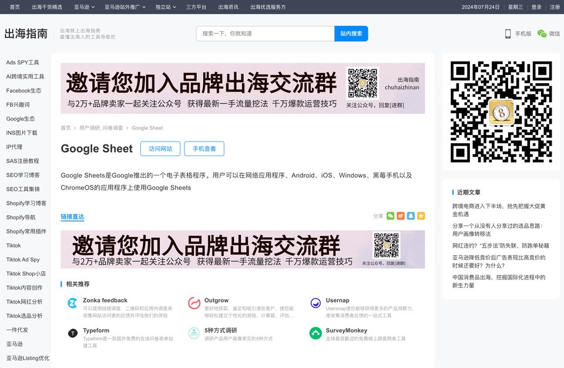The image size is (564, 368).
Task: Open 三方平台 in top navigation
Action: click(196, 7)
